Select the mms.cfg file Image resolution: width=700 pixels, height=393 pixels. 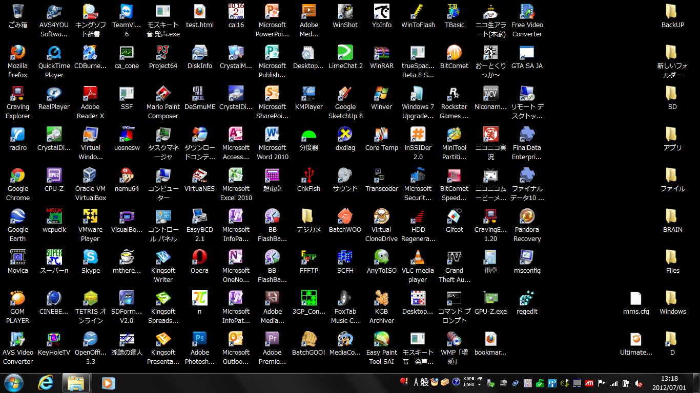coord(636,302)
